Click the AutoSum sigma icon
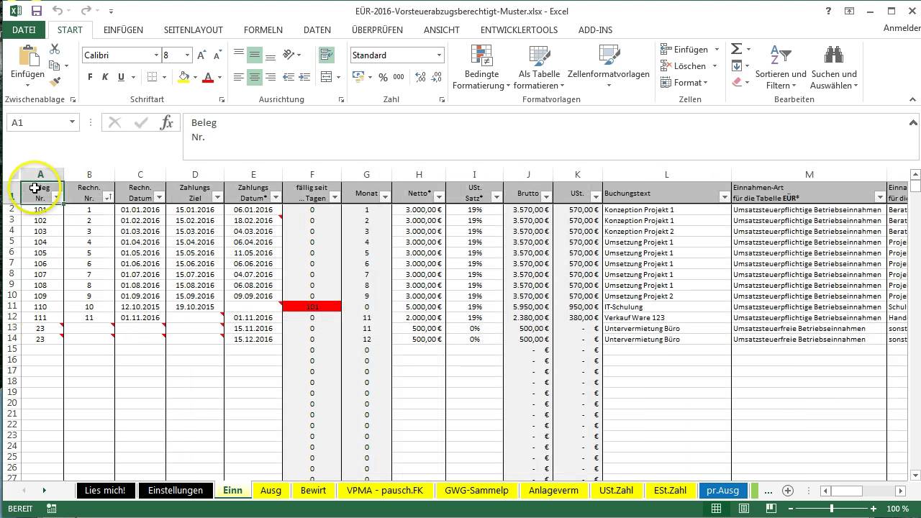The image size is (921, 518). [736, 49]
